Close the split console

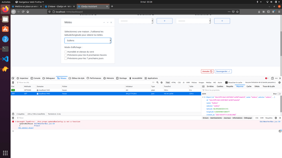(x=280, y=118)
